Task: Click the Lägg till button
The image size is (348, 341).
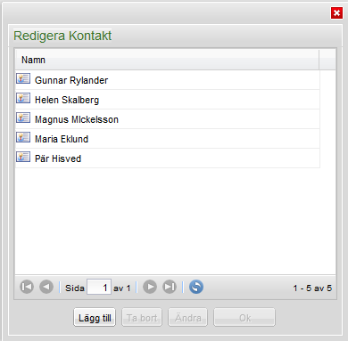Action: coord(95,318)
